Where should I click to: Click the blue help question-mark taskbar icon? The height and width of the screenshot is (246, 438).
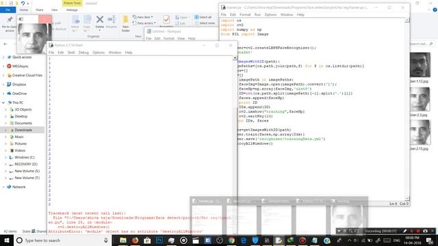tap(327, 240)
